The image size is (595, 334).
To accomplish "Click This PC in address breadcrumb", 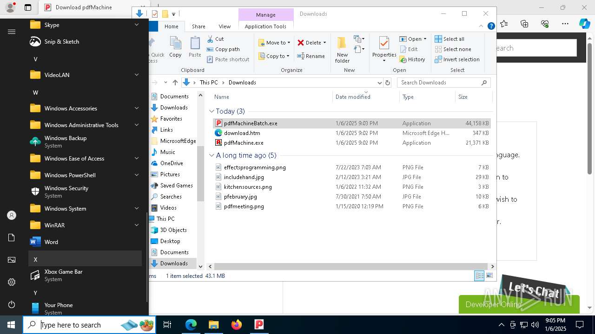I will click(209, 83).
